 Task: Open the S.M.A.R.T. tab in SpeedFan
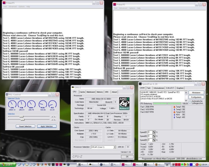coord(170,88)
